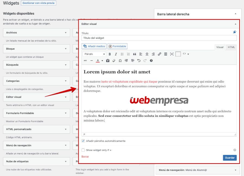Clear formatting with the eraser icon
The width and height of the screenshot is (244, 176).
[114, 60]
